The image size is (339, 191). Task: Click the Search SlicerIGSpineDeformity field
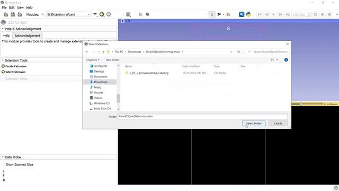267,52
